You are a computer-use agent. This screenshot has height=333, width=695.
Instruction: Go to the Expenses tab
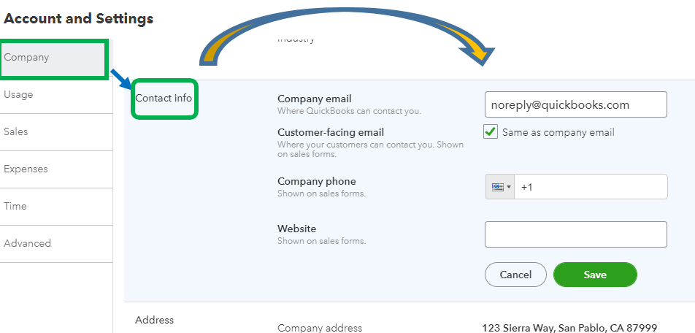[x=55, y=169]
